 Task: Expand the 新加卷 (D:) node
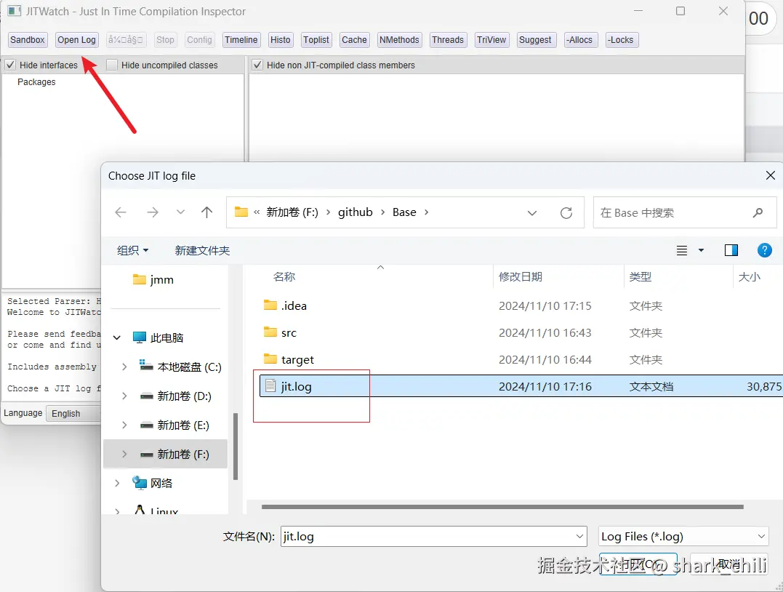(124, 396)
